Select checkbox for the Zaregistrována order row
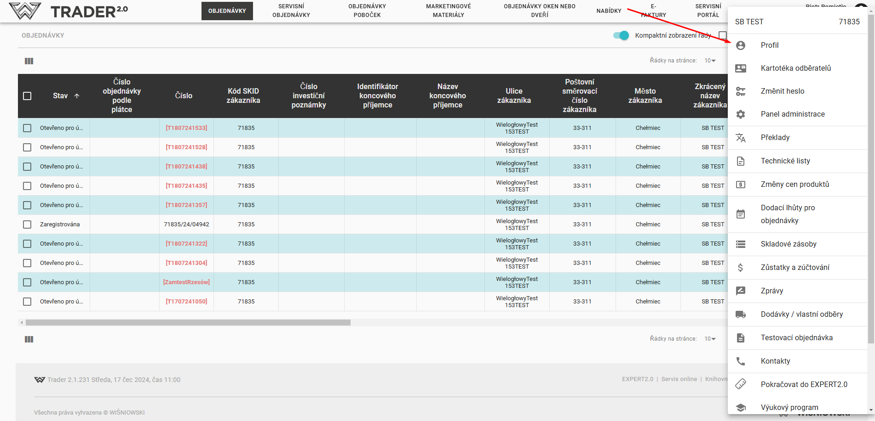The height and width of the screenshot is (421, 875). (x=27, y=225)
